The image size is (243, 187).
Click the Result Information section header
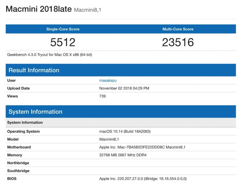pyautogui.click(x=34, y=70)
